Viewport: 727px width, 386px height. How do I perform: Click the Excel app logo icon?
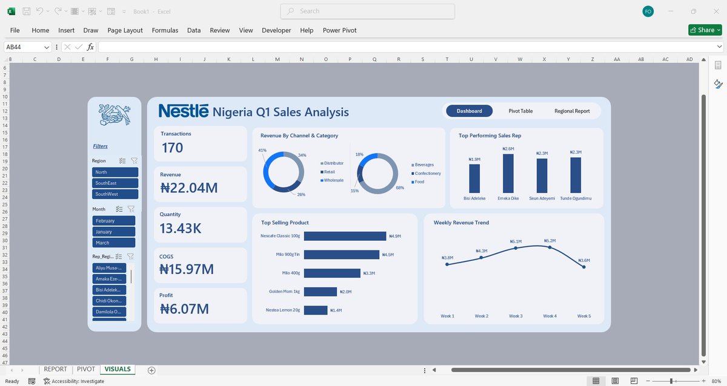(x=10, y=11)
